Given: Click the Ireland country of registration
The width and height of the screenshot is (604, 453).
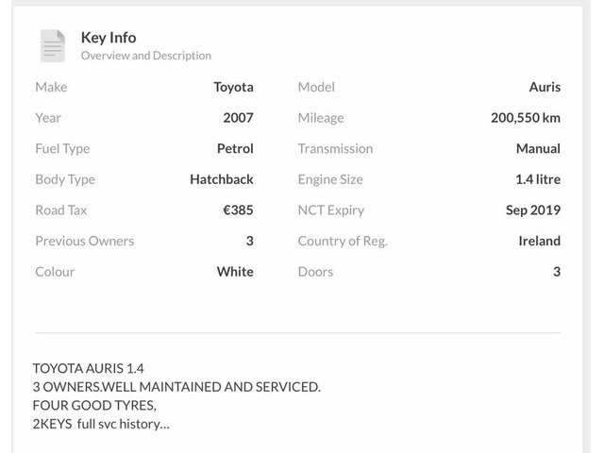Looking at the screenshot, I should (539, 241).
